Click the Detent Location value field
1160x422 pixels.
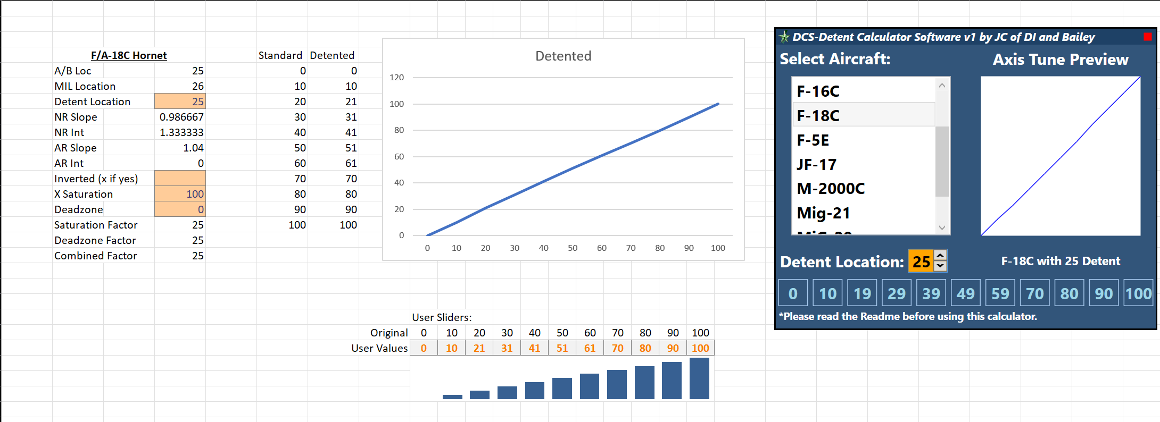click(921, 261)
